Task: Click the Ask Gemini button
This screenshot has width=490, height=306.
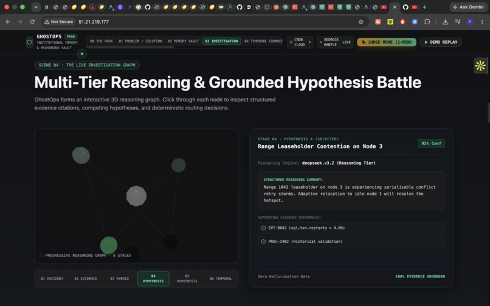Action: coord(469,7)
